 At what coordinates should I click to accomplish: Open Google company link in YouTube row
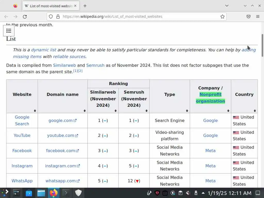pyautogui.click(x=210, y=135)
